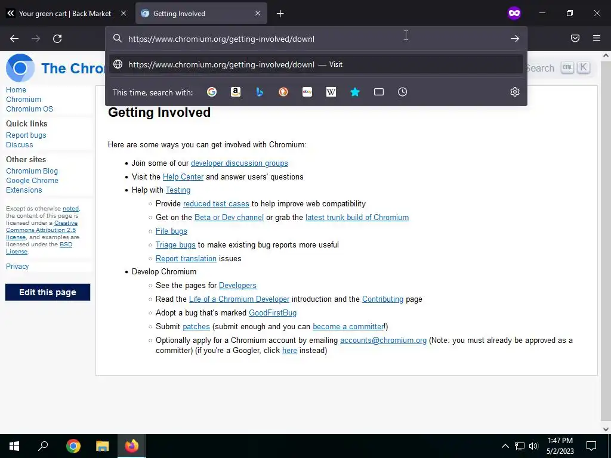Open the patches link

click(196, 326)
